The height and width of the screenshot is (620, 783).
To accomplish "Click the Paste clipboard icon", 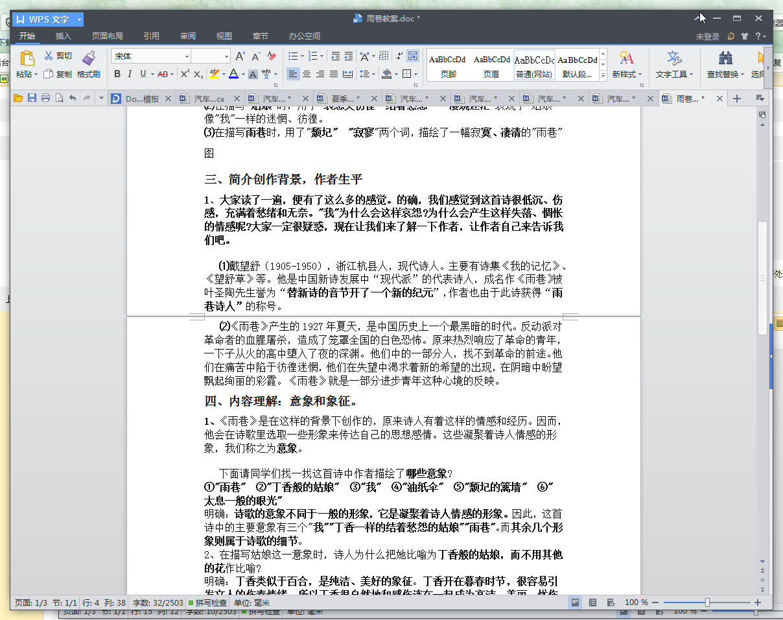I will click(x=26, y=58).
